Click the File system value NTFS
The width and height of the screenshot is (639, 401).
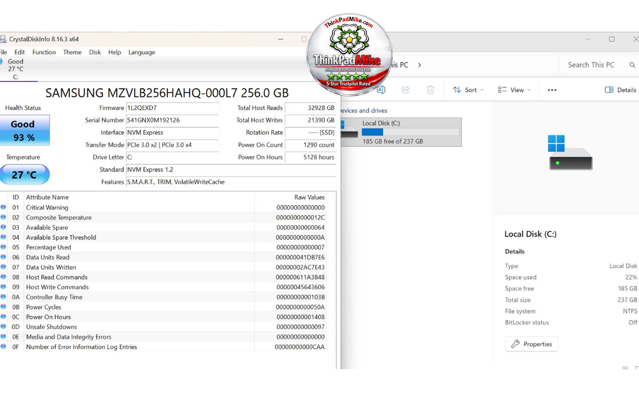[x=630, y=311]
